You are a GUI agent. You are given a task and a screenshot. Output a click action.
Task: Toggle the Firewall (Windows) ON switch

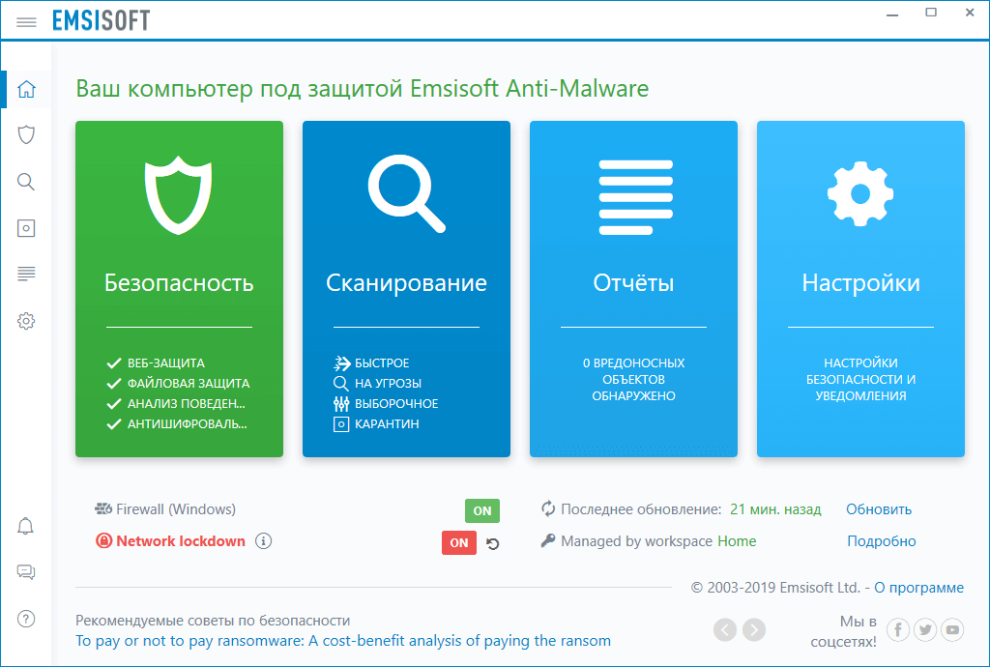tap(481, 510)
